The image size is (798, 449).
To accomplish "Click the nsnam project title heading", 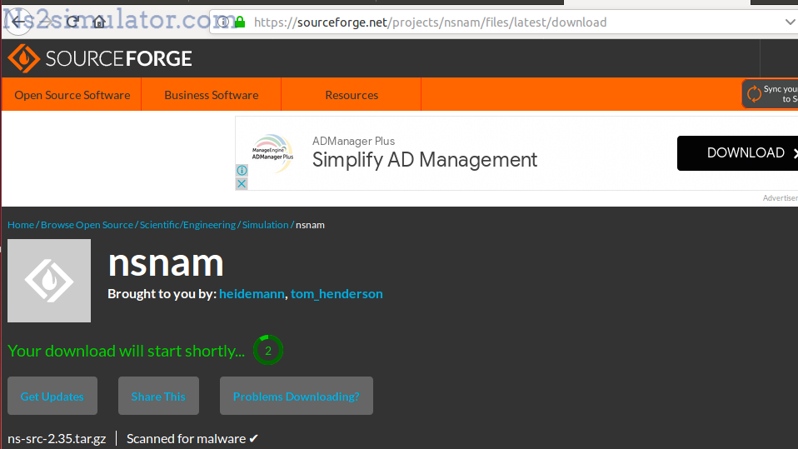I will click(x=166, y=262).
